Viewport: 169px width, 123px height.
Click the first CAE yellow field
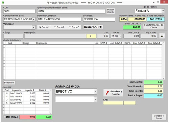click(113, 103)
